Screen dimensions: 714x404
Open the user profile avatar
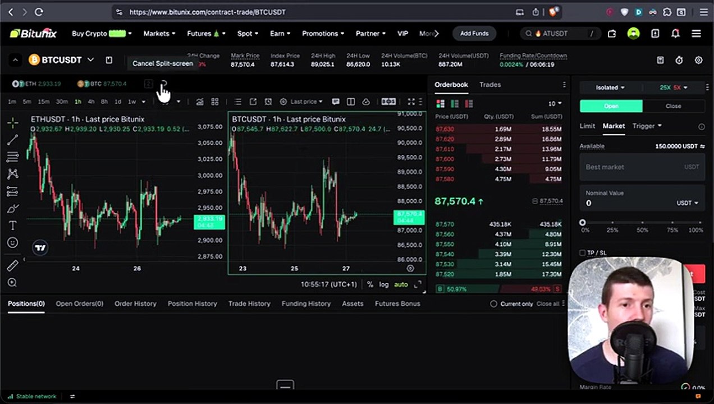(634, 34)
